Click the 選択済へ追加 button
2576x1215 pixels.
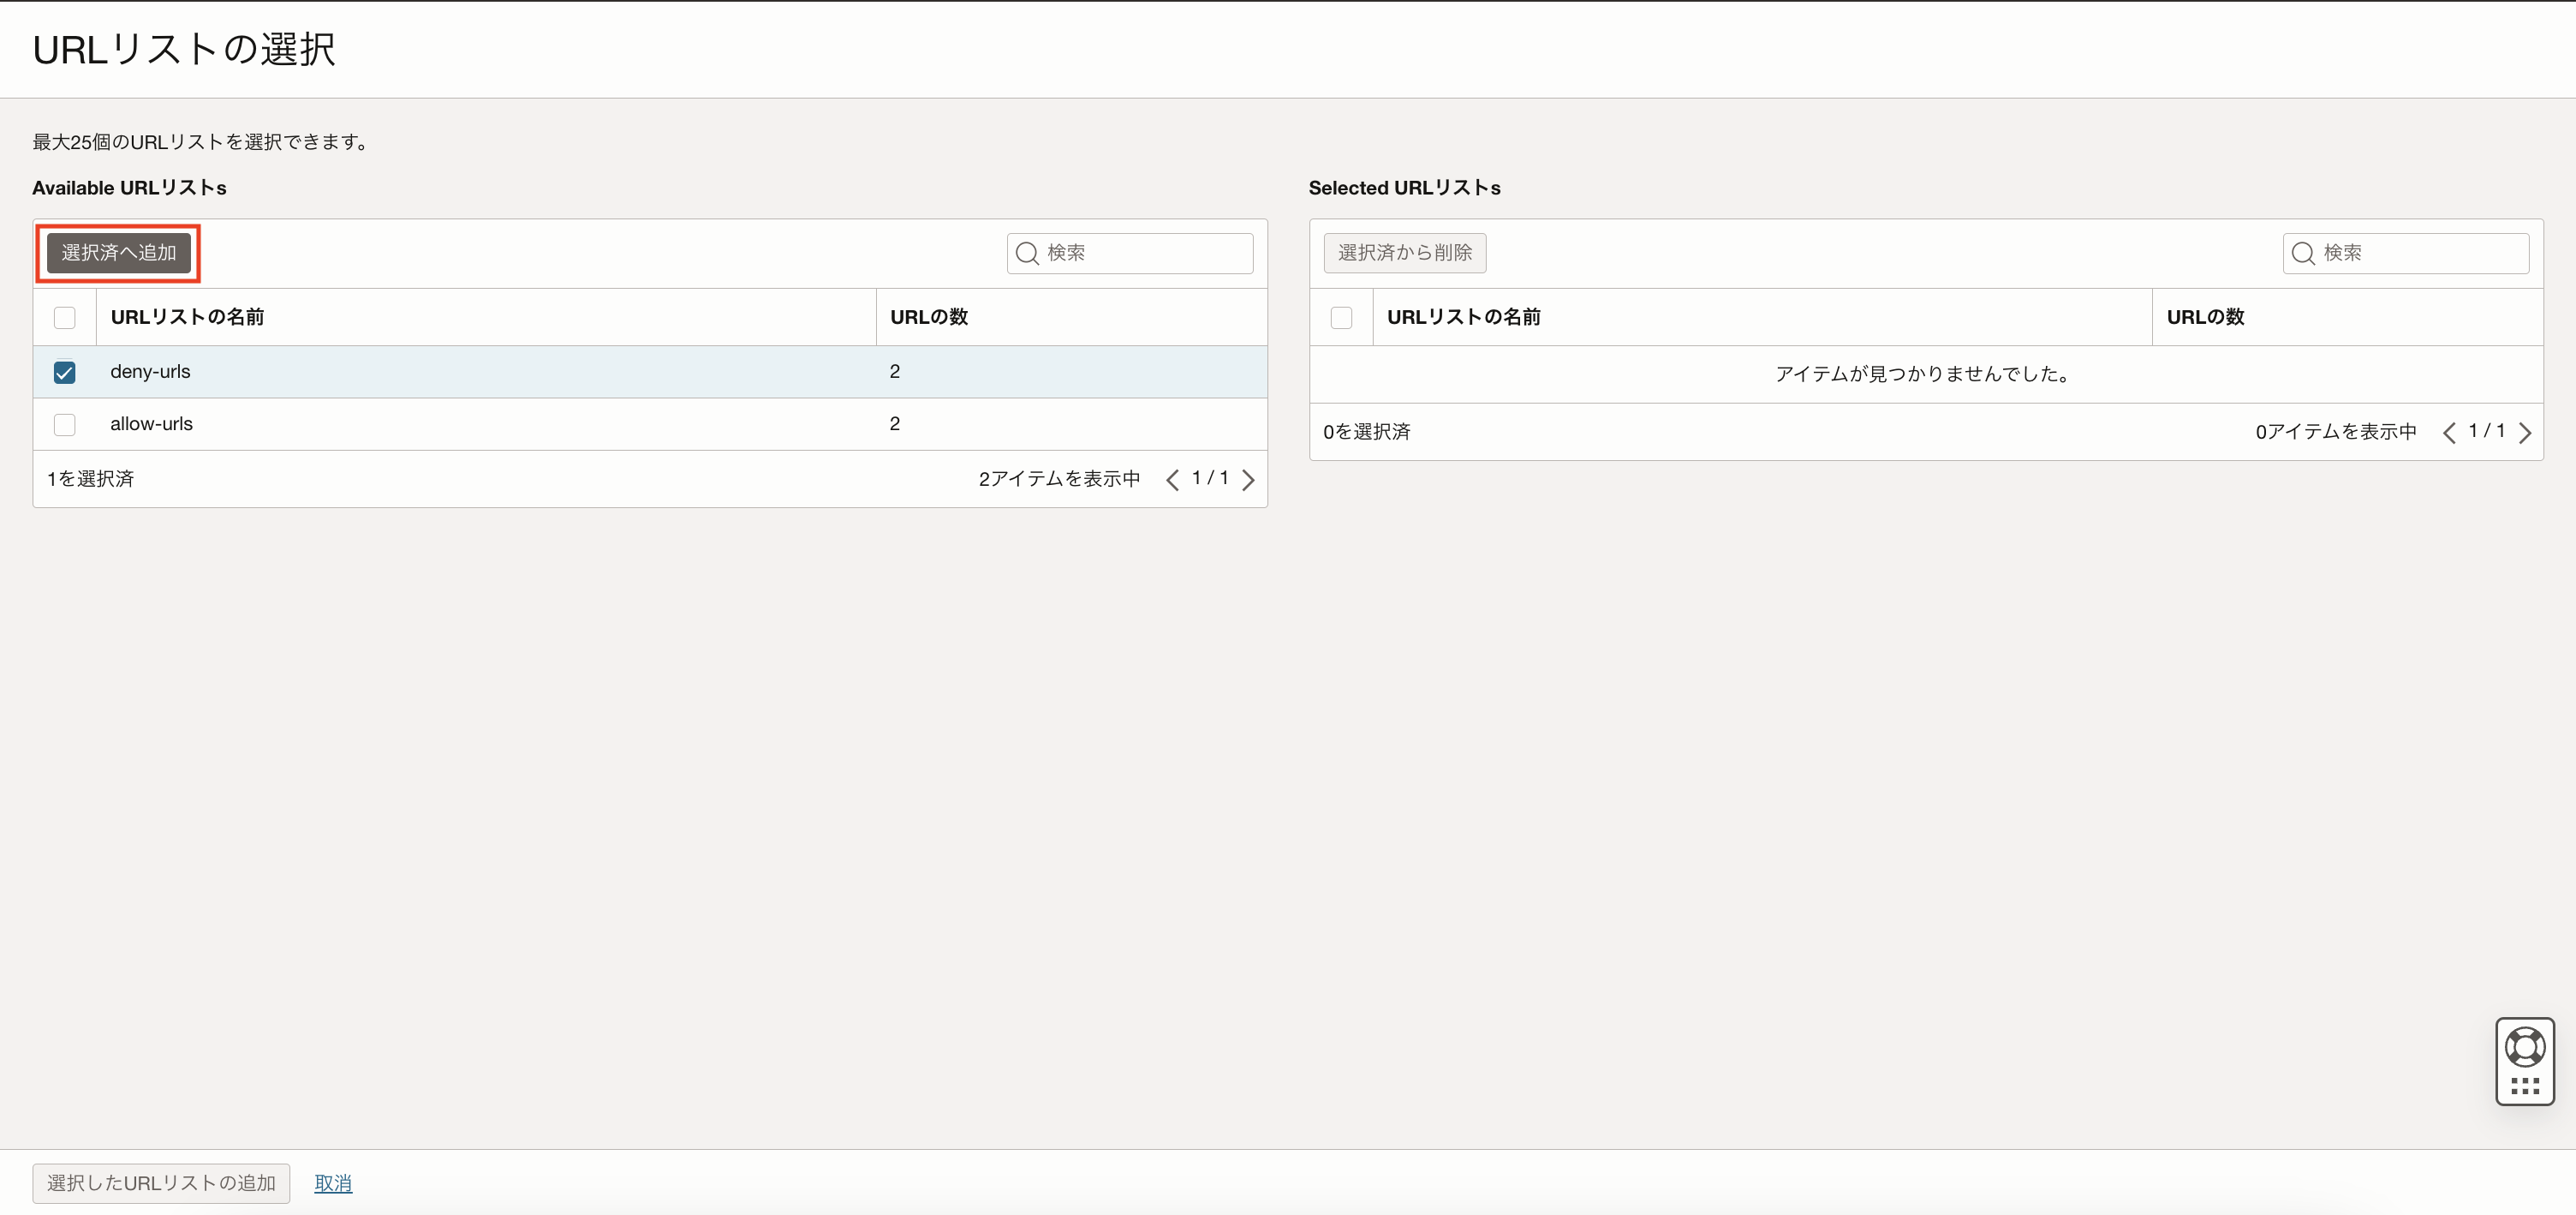(x=118, y=254)
